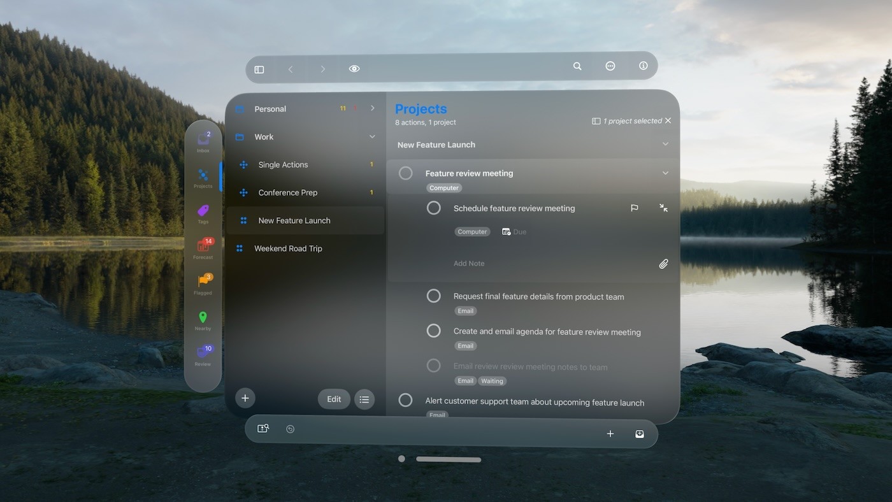Viewport: 892px width, 502px height.
Task: Open the Flagged perspective
Action: point(203,282)
